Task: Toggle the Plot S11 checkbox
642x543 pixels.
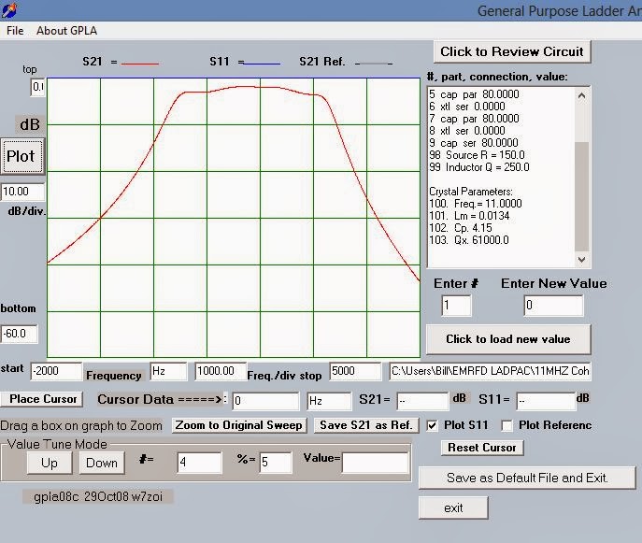Action: coord(433,425)
